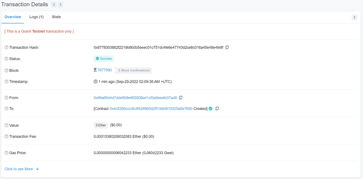Click the help icon next to Status
363x179 pixels.
click(6, 59)
